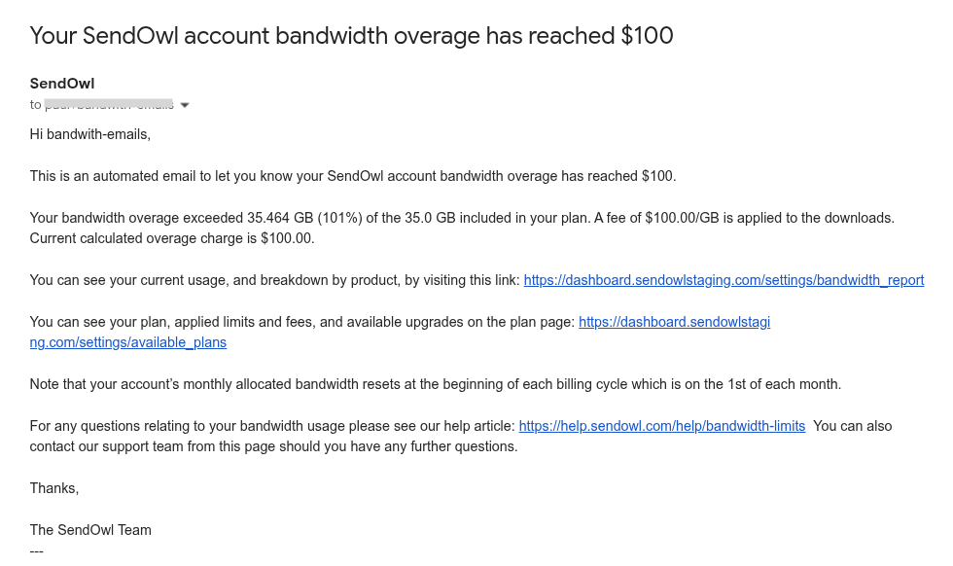Click the billing cycle reset note paragraph
The height and width of the screenshot is (566, 953).
point(435,384)
